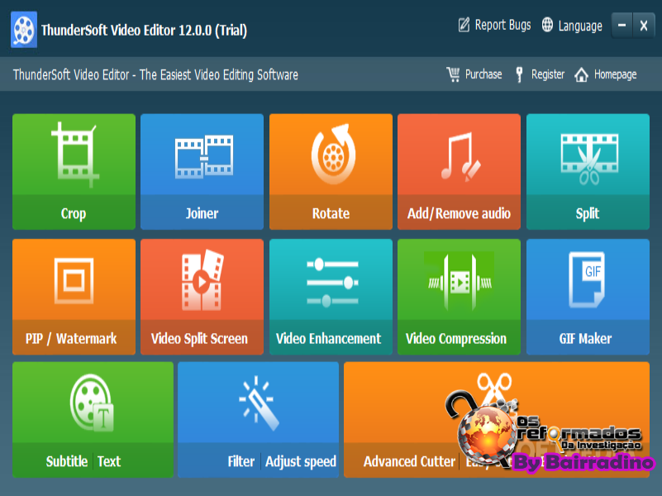The width and height of the screenshot is (662, 496).
Task: Select the Split label
Action: click(588, 213)
